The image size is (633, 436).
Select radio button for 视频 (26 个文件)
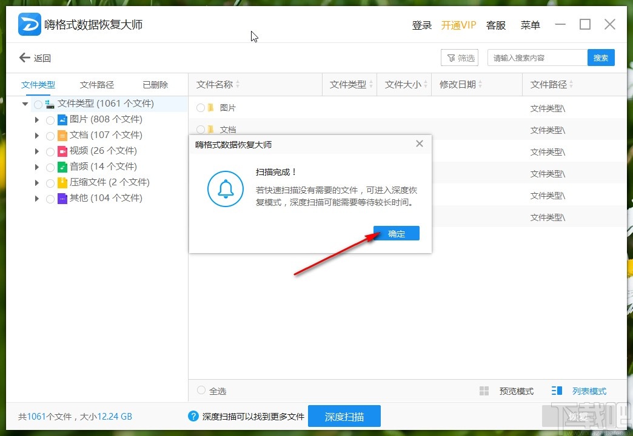[50, 151]
